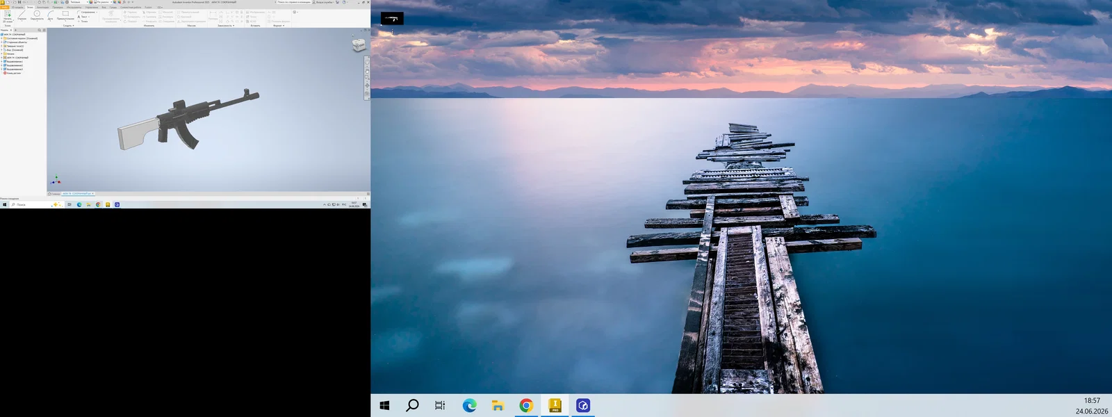The width and height of the screenshot is (1112, 417).
Task: Switch to the Совместная работа ribbon tab
Action: click(x=131, y=7)
